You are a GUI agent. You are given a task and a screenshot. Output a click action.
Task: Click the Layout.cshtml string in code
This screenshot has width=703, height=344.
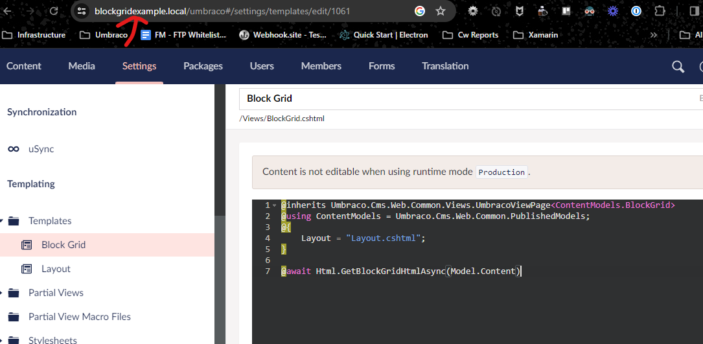point(384,238)
